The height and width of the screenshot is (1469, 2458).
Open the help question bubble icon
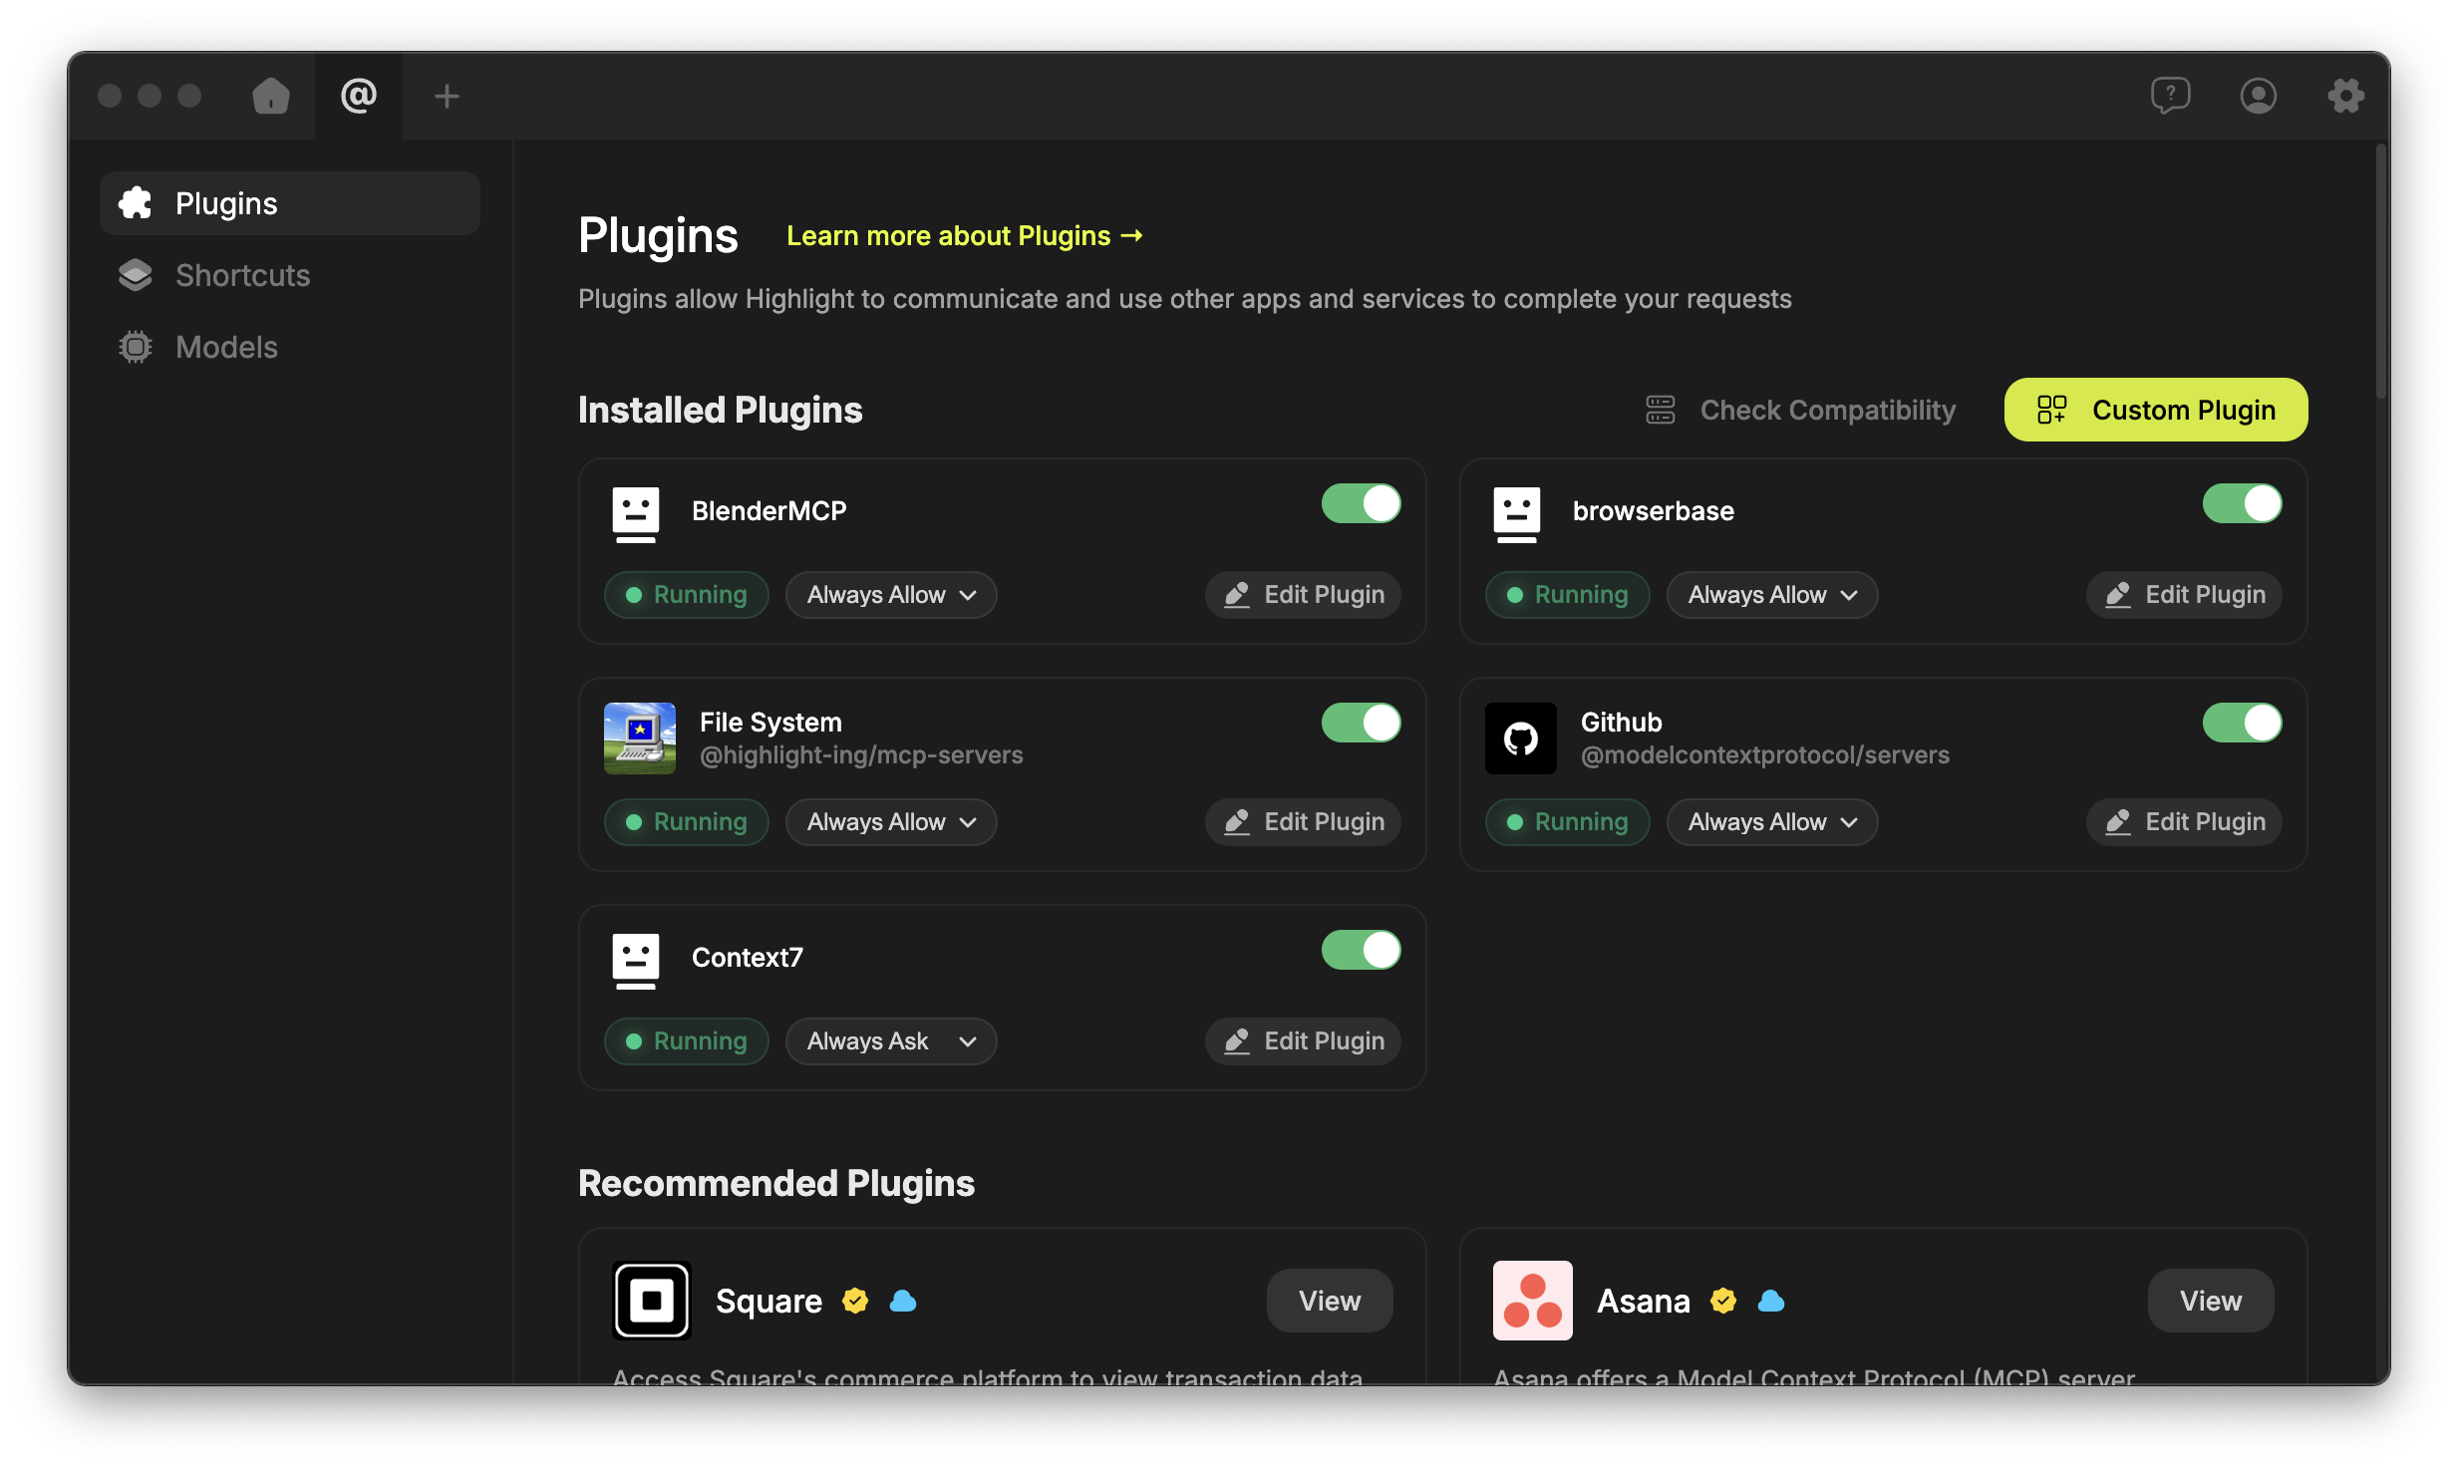(2170, 96)
